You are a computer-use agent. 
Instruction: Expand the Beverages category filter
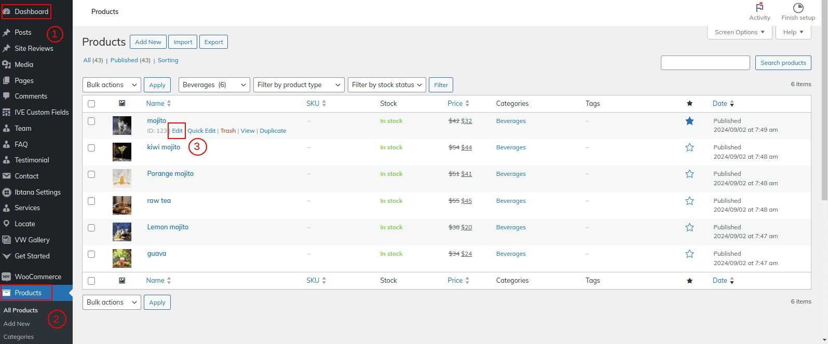pos(214,85)
